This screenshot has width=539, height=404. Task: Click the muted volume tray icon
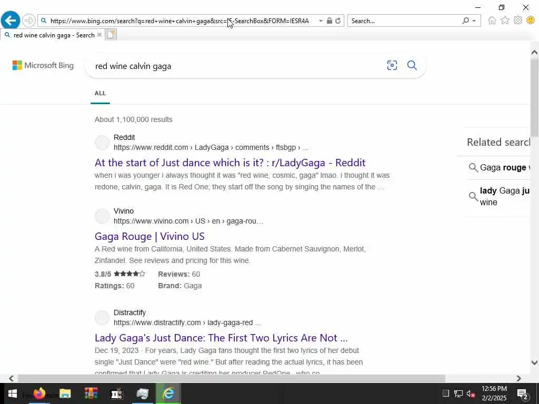(x=471, y=393)
